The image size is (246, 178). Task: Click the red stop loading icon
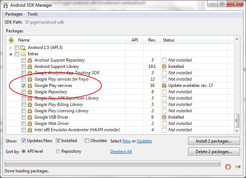click(x=228, y=167)
